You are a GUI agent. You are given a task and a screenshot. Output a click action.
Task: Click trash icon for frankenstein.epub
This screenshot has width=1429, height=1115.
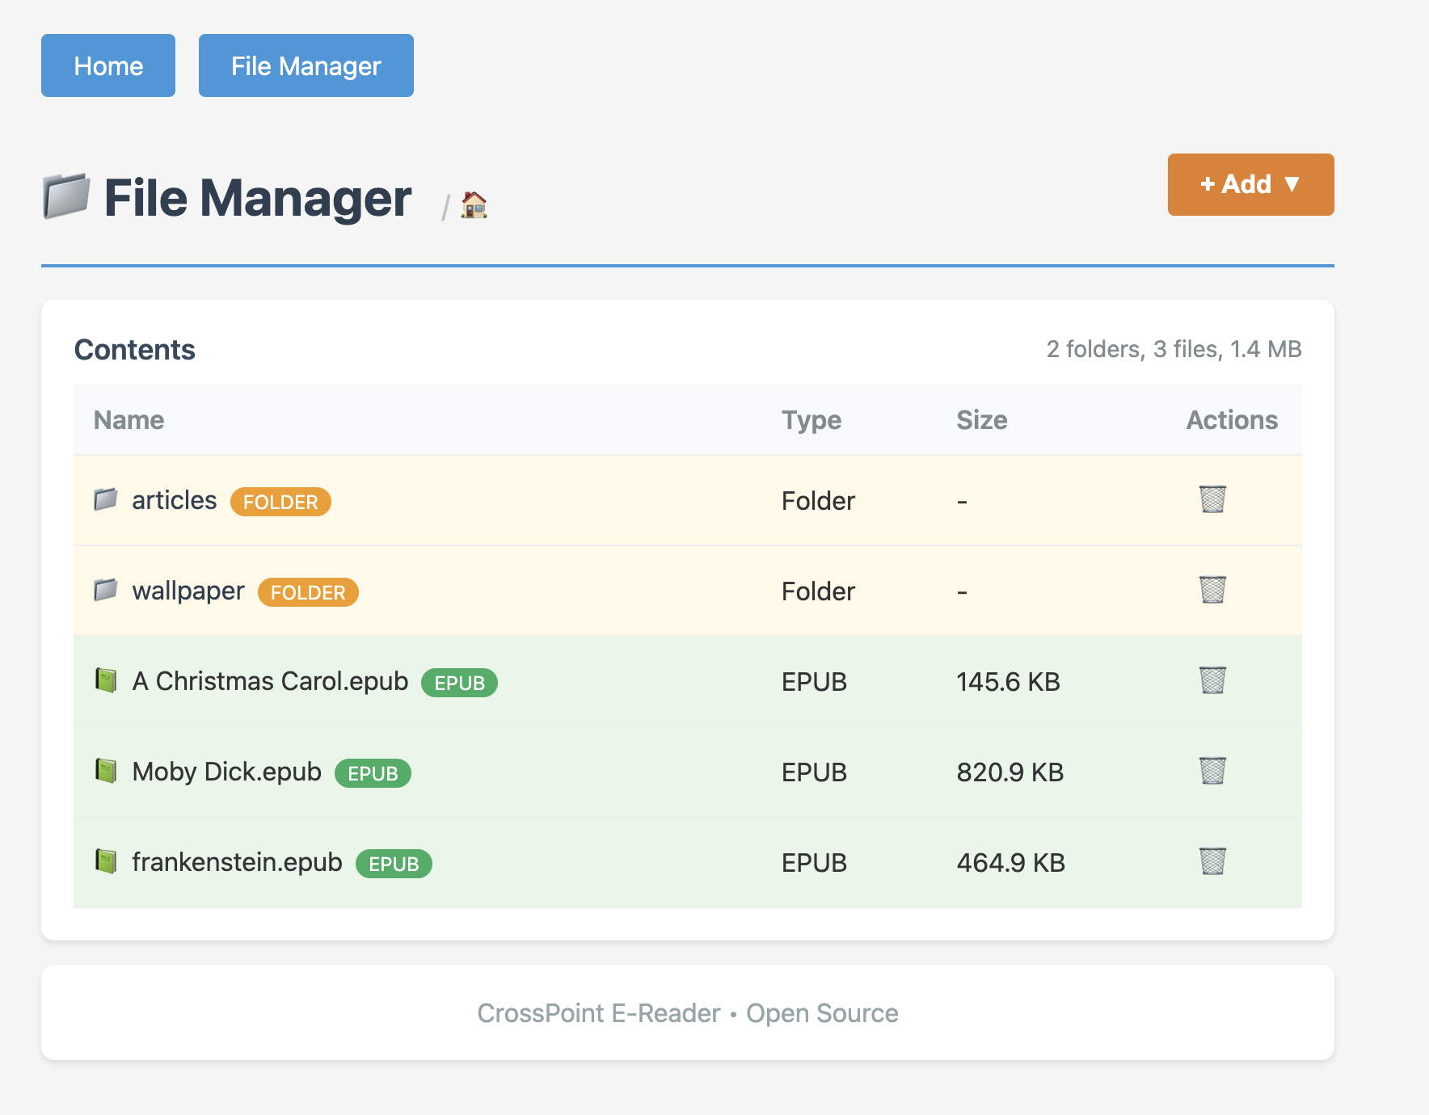(x=1212, y=862)
